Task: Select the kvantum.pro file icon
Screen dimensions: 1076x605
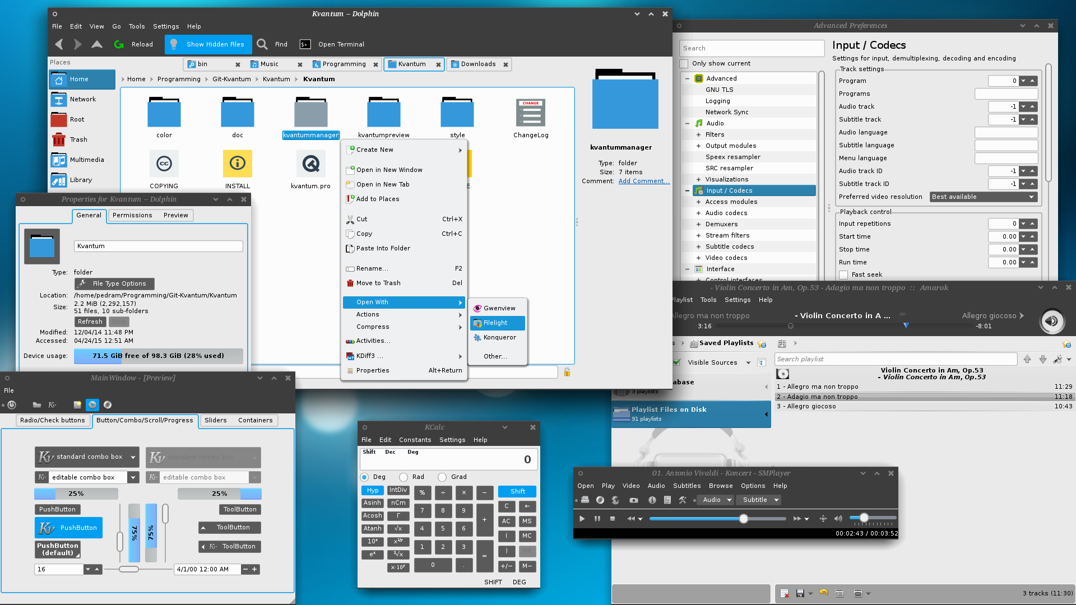Action: tap(310, 165)
